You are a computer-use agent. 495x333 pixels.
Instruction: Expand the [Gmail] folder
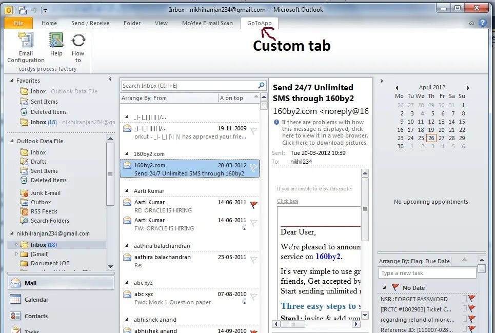[16, 254]
